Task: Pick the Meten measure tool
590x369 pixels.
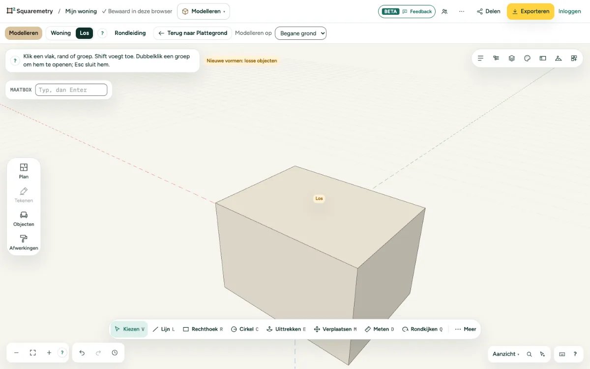Action: click(x=380, y=329)
